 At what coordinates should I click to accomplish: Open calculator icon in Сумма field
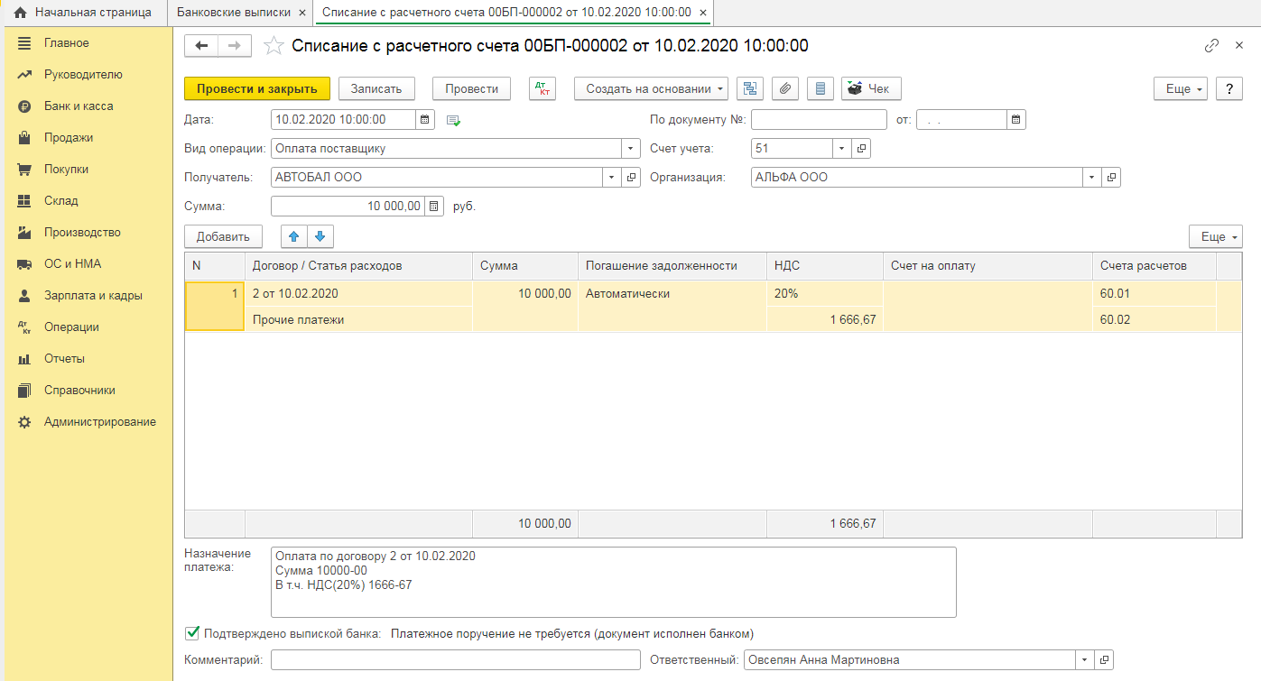pyautogui.click(x=434, y=206)
